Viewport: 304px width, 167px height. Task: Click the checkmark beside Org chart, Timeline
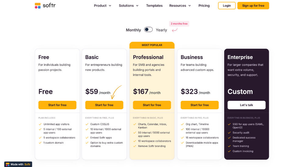tap(182, 124)
